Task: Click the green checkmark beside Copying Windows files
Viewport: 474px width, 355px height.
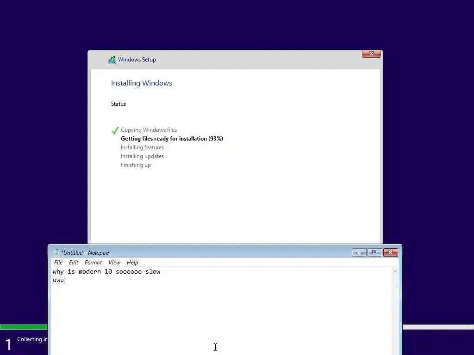Action: (115, 130)
